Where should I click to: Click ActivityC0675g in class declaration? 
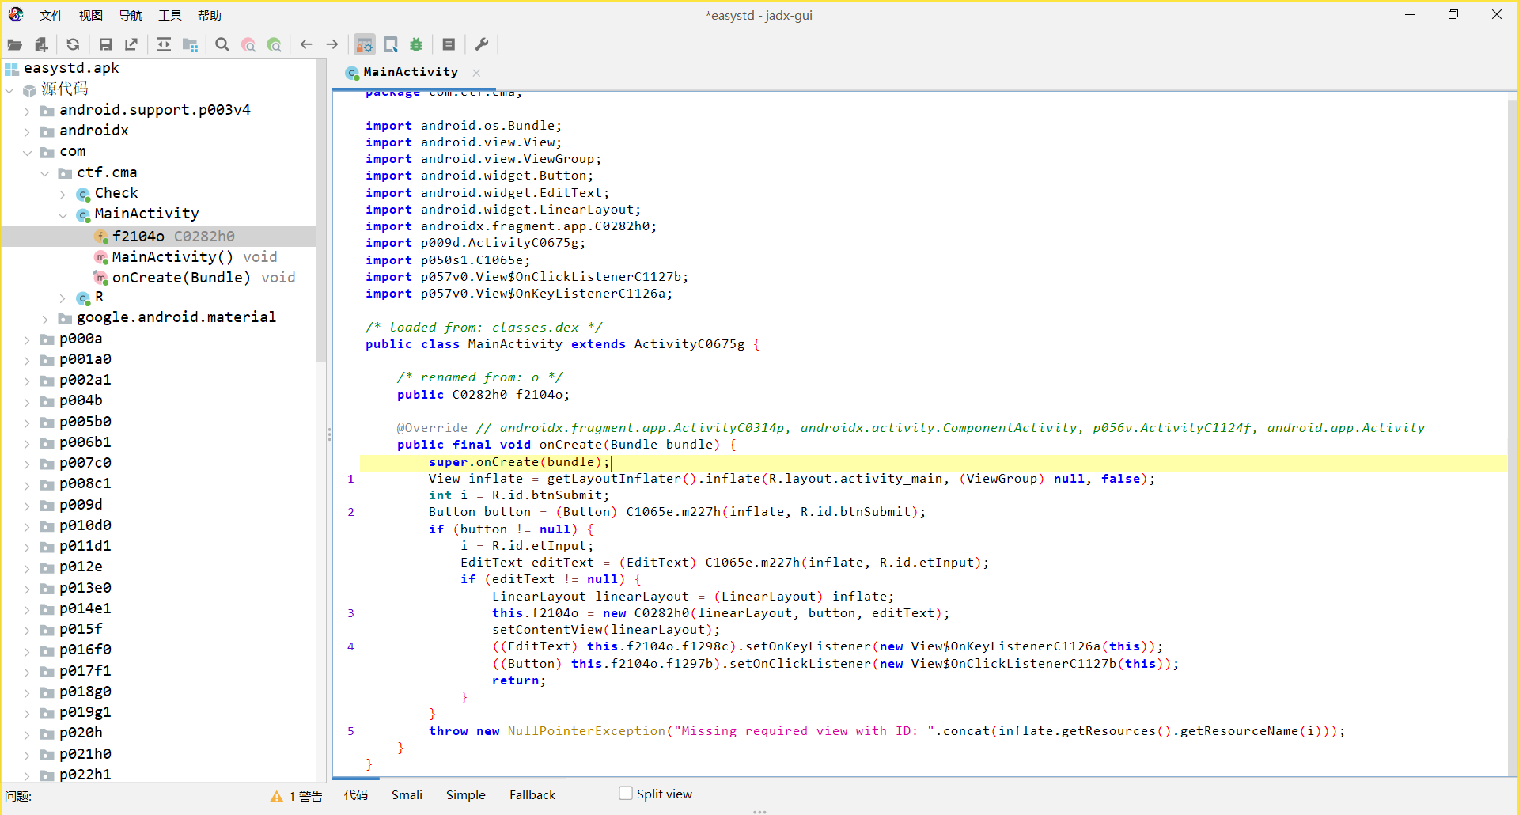(x=689, y=344)
